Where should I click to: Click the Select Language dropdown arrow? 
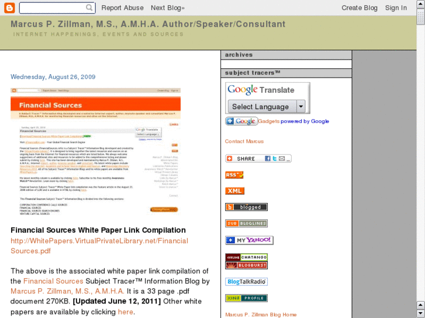point(301,107)
